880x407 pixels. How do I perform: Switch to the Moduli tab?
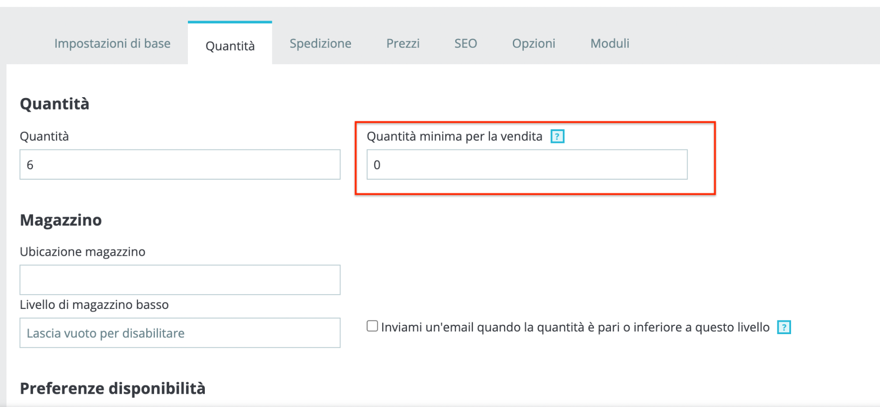pos(610,44)
